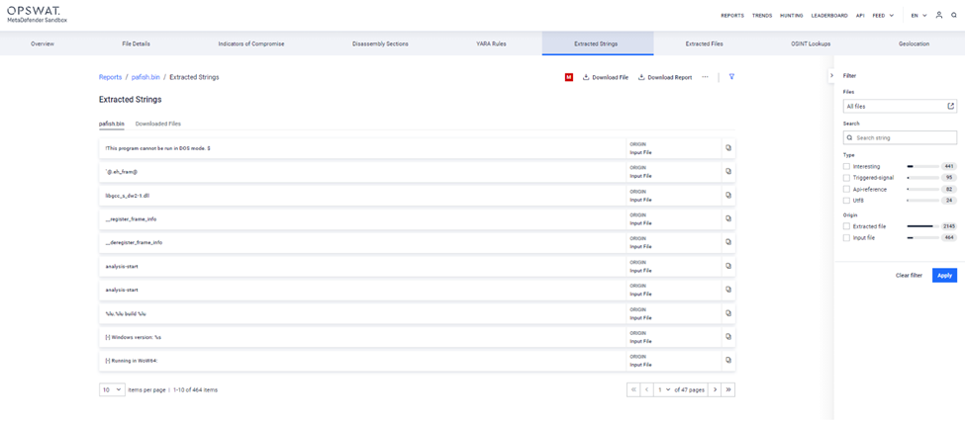The height and width of the screenshot is (424, 965).
Task: Open the user account icon
Action: point(938,15)
